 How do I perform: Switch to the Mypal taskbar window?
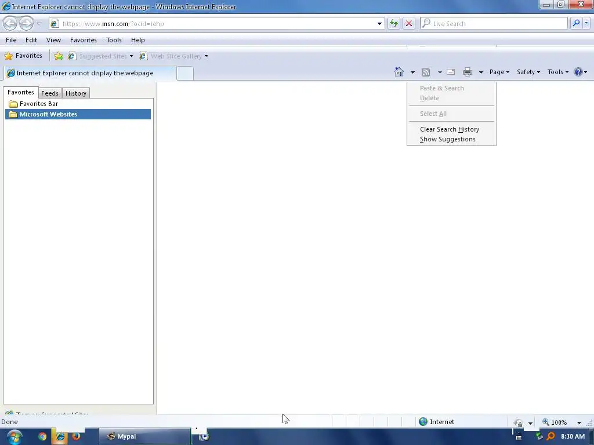point(144,436)
